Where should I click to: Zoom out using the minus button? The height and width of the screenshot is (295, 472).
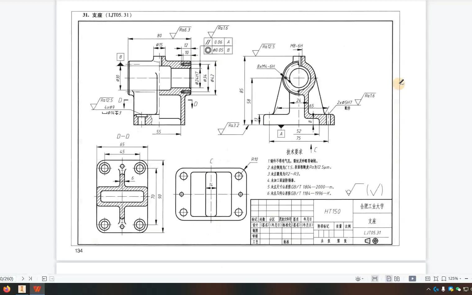click(466, 279)
